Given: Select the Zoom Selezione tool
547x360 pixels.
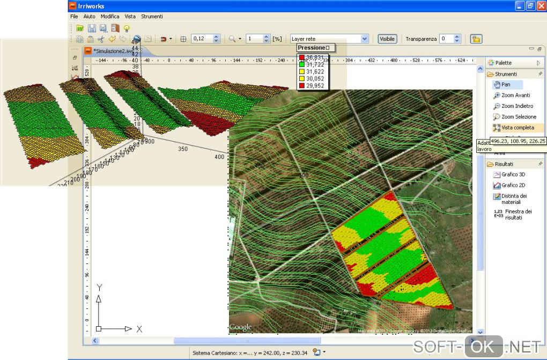Looking at the screenshot, I should 518,117.
